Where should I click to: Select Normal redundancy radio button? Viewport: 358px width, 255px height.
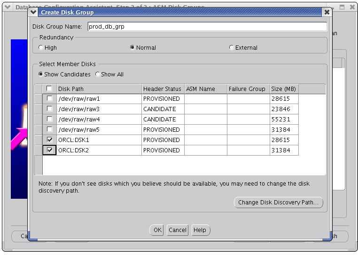[132, 48]
